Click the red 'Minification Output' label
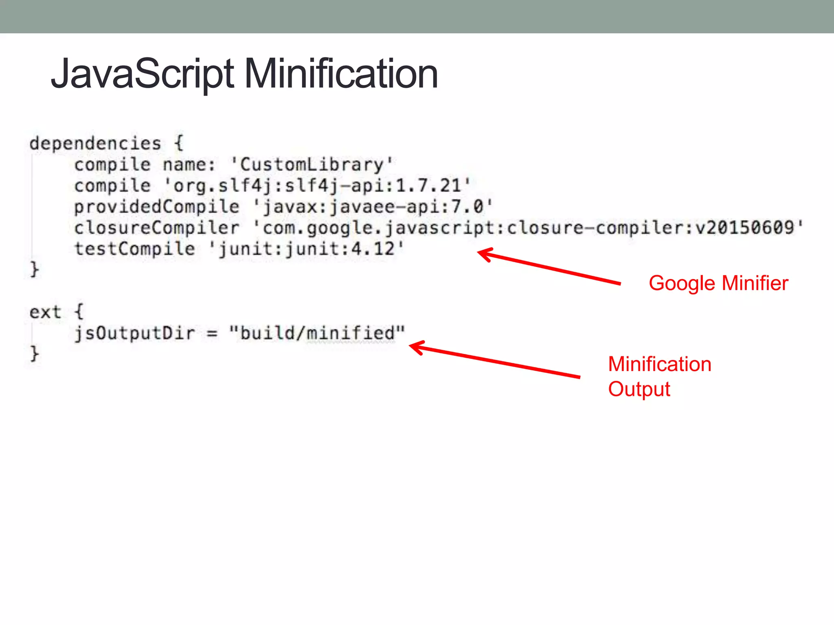The width and height of the screenshot is (834, 625). [660, 376]
